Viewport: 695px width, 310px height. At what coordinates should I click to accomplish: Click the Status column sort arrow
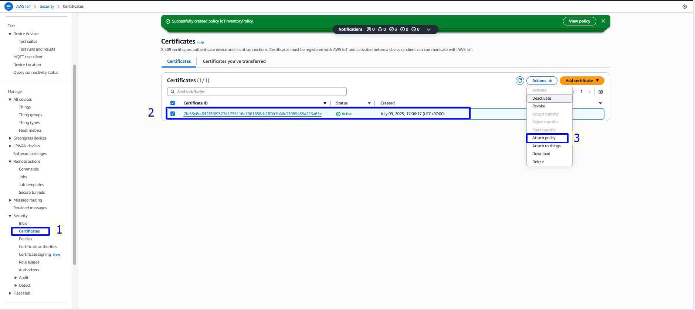point(369,103)
